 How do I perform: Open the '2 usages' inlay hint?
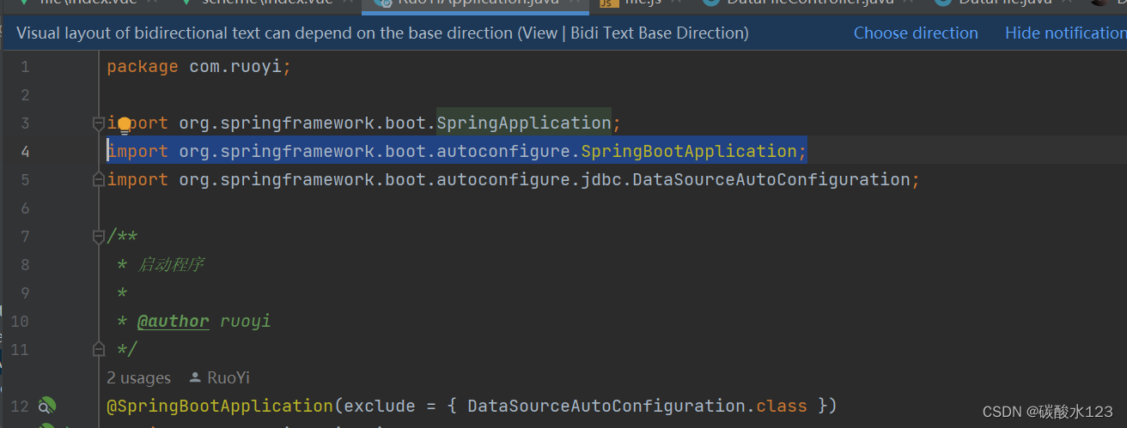pyautogui.click(x=138, y=377)
